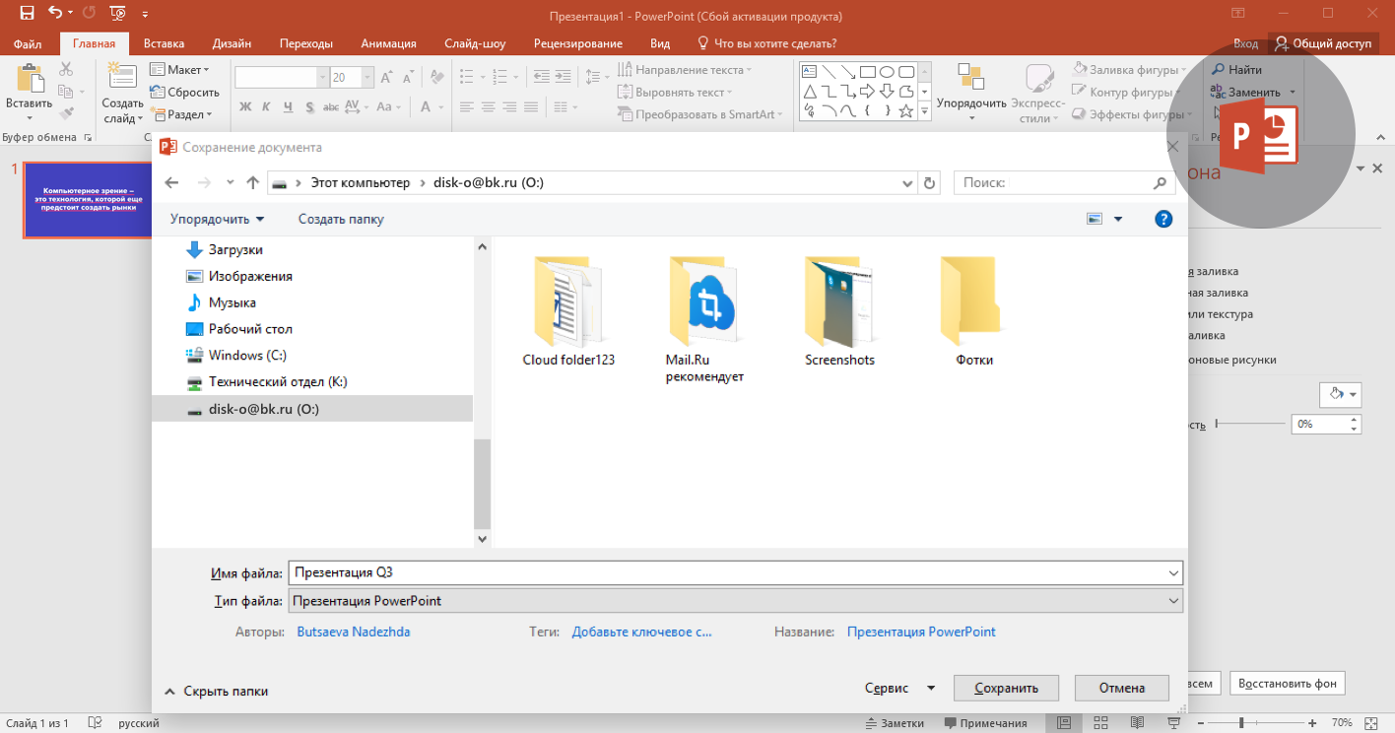Viewport: 1395px width, 733px height.
Task: Open the Упорядочить menu in save dialog
Action: point(217,219)
